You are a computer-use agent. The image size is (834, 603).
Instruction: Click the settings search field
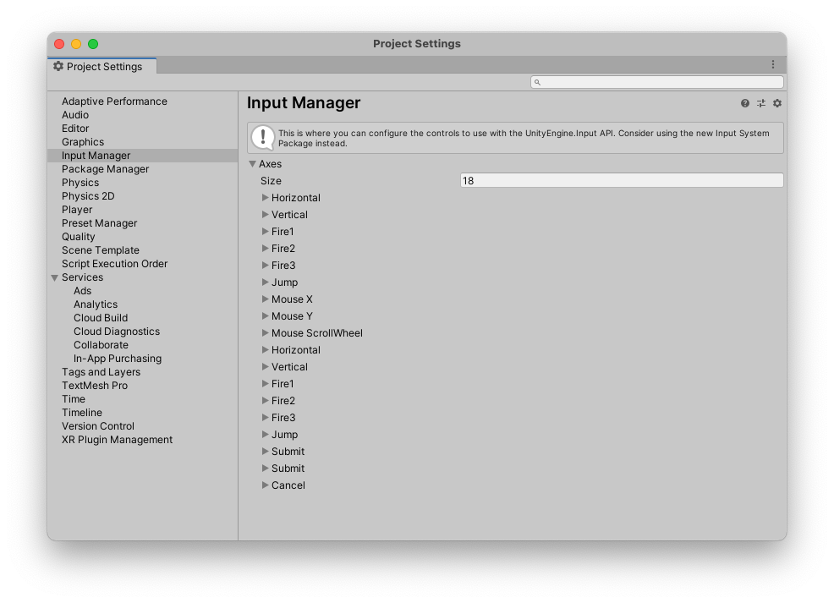tap(657, 82)
